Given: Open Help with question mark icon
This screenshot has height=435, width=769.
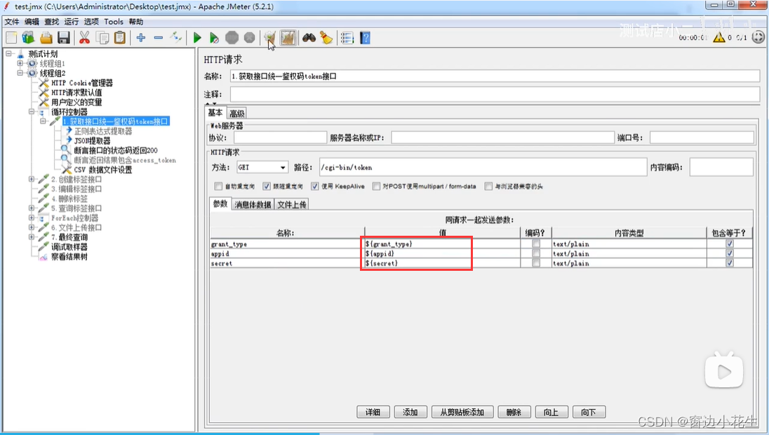Looking at the screenshot, I should 365,38.
